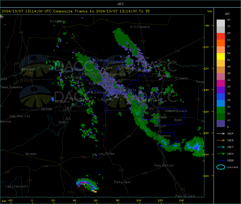Image resolution: width=241 pixels, height=204 pixels.
Task: Click the Lag.Llancanelo location label
Action: pyautogui.click(x=17, y=186)
